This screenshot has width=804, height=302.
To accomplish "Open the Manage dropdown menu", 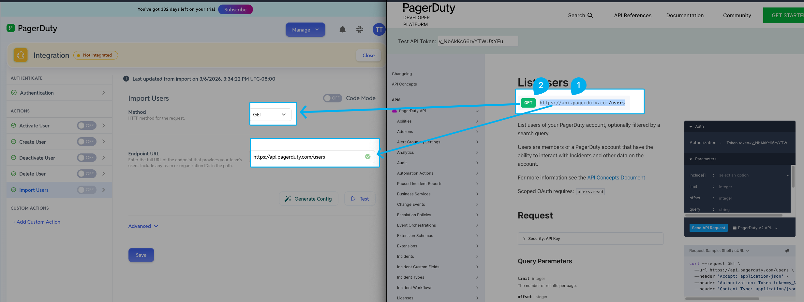I will 305,30.
